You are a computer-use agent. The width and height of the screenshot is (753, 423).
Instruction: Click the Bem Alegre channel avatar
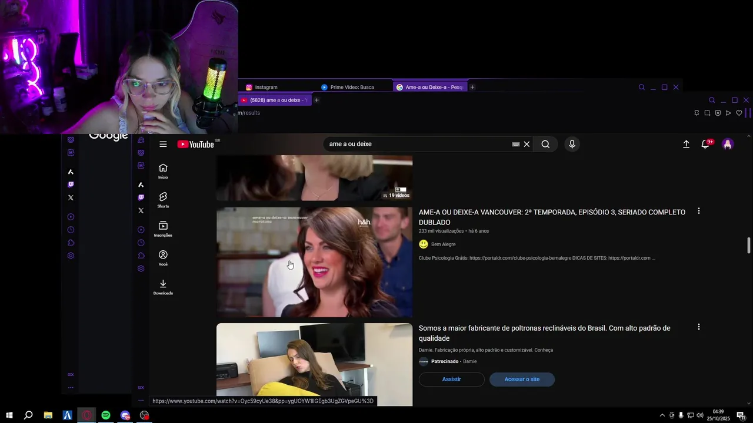424,244
